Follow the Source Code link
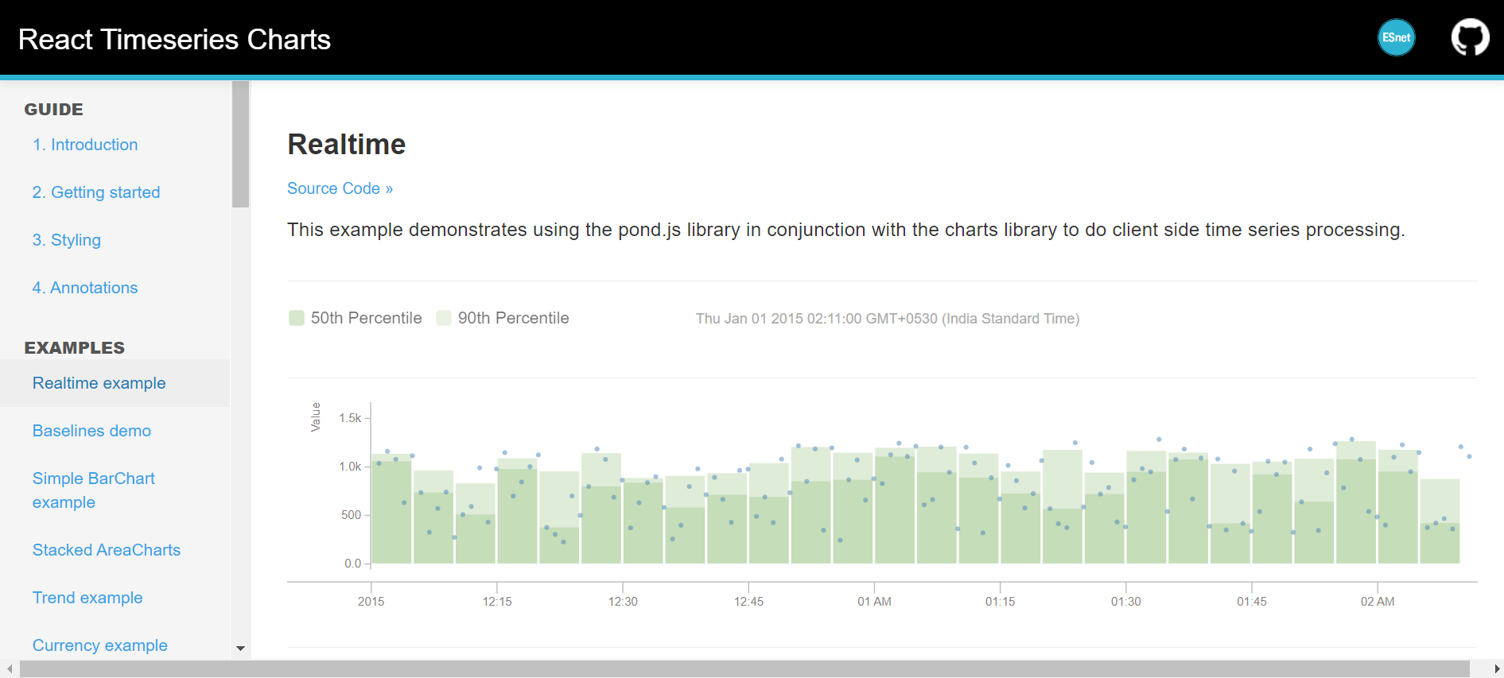Image resolution: width=1504 pixels, height=678 pixels. click(x=340, y=188)
